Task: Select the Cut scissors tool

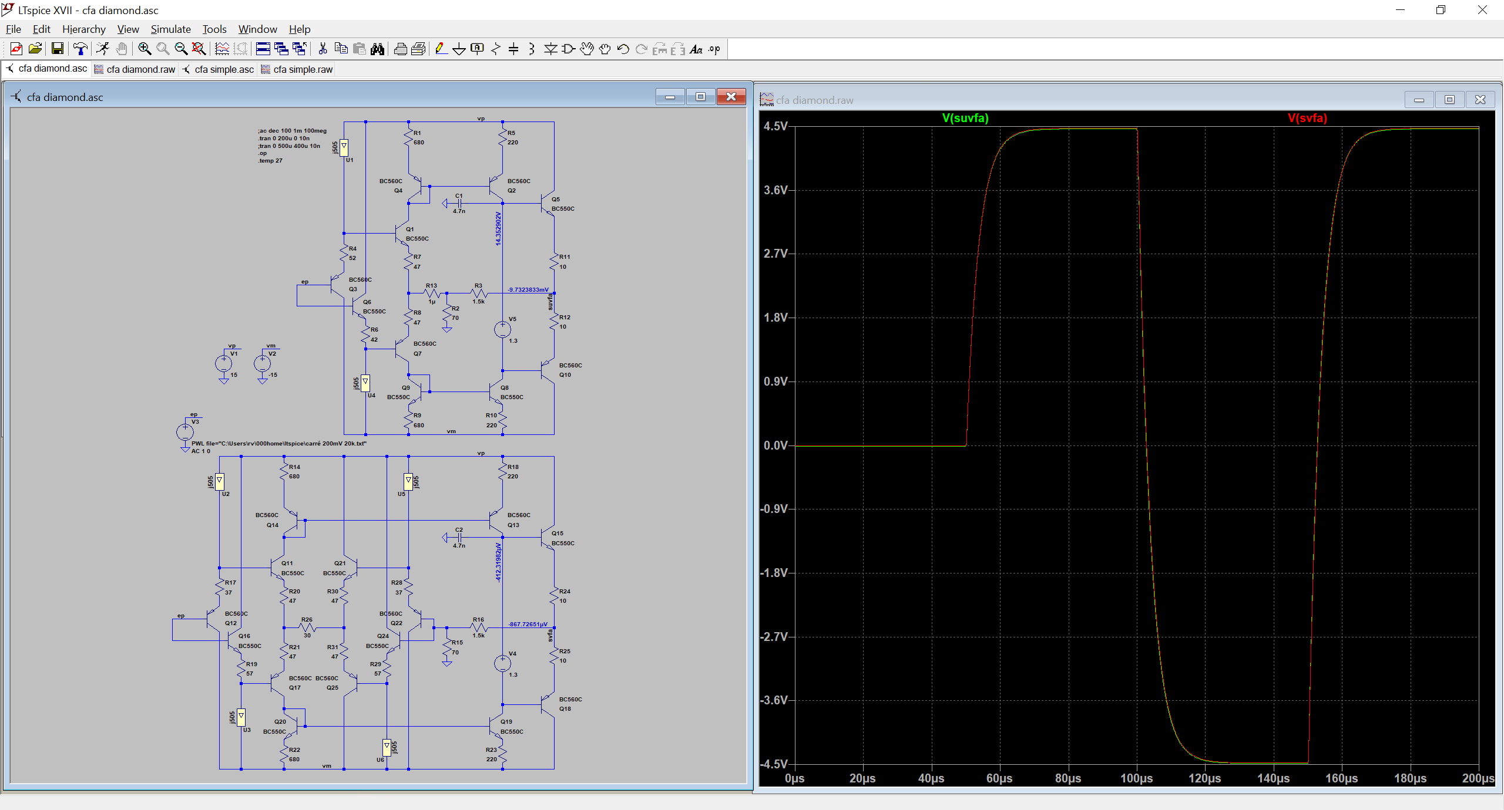Action: click(x=323, y=49)
